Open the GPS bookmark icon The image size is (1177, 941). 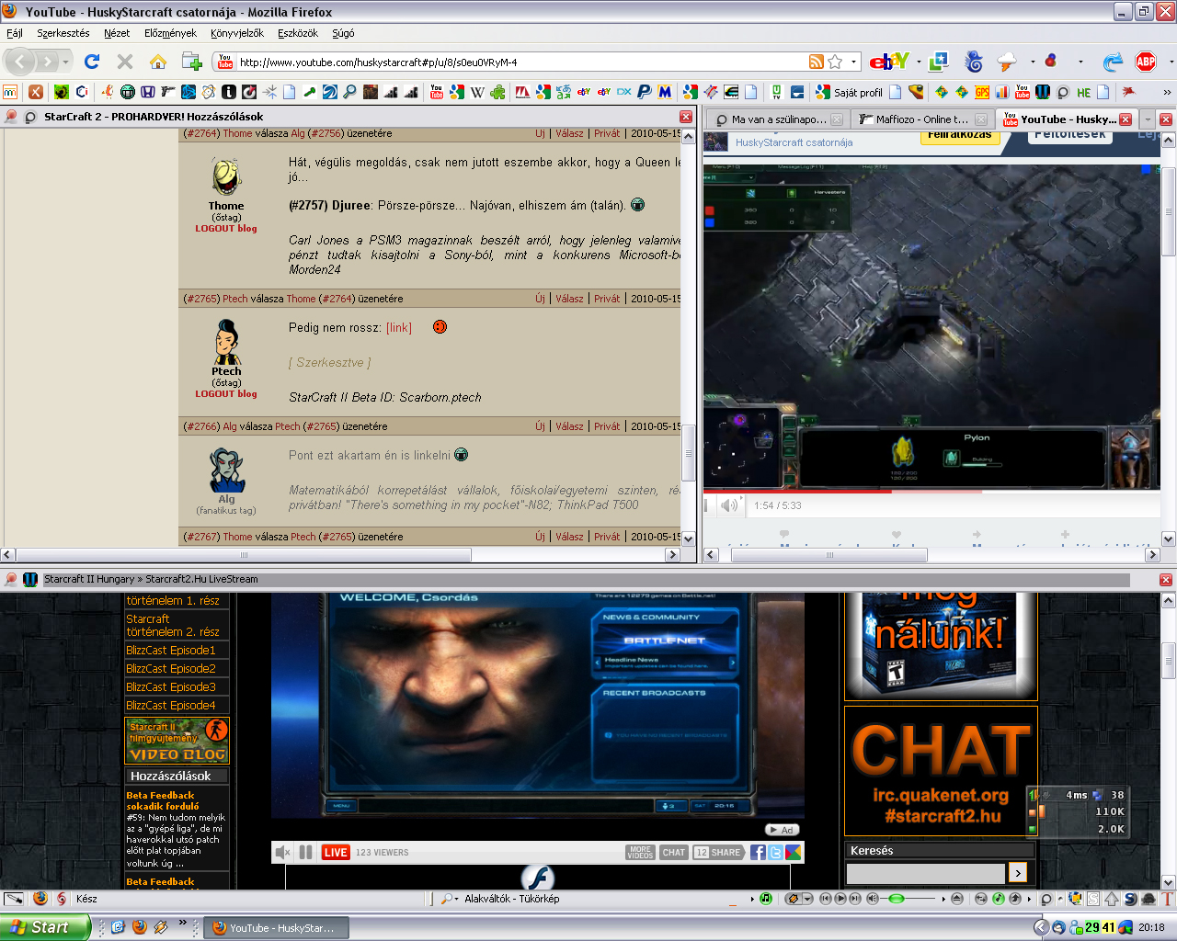click(x=982, y=92)
